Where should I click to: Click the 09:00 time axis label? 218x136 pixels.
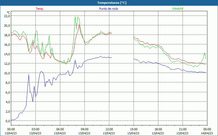[x=84, y=129]
